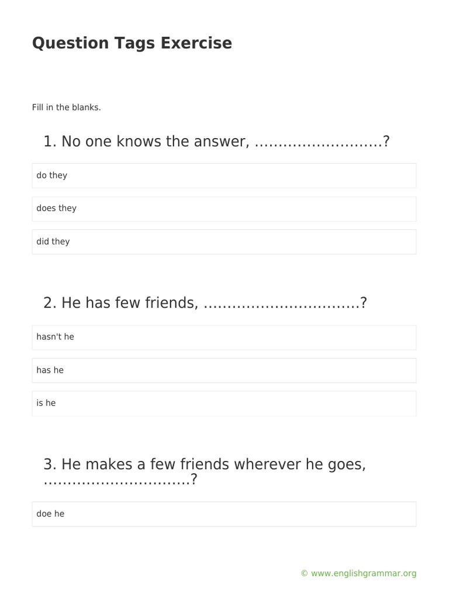Click the sentence "He has few friends"
This screenshot has height=599, width=449.
click(x=130, y=303)
